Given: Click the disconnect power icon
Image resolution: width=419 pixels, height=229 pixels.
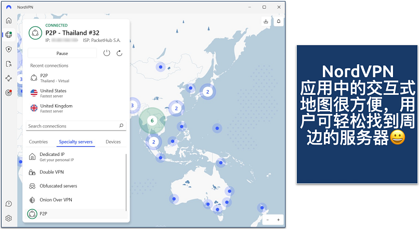Looking at the screenshot, I should point(107,53).
